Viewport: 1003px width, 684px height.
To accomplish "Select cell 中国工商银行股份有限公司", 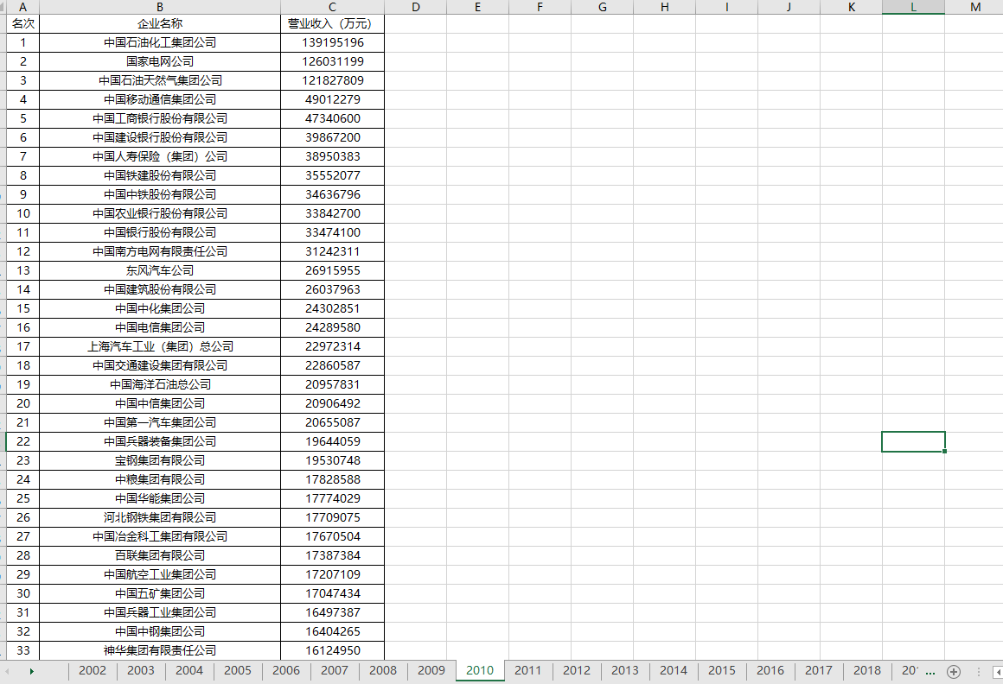I will pos(160,119).
